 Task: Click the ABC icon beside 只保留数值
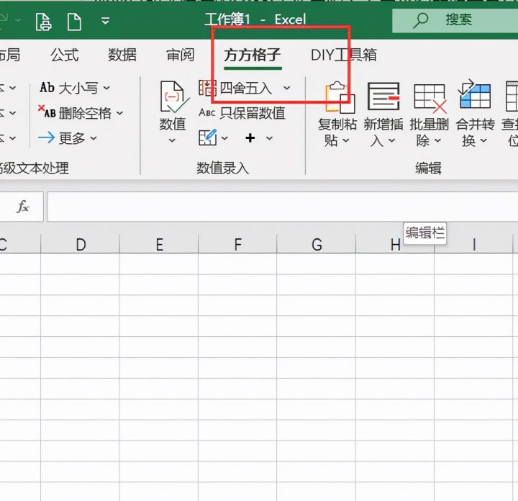207,113
